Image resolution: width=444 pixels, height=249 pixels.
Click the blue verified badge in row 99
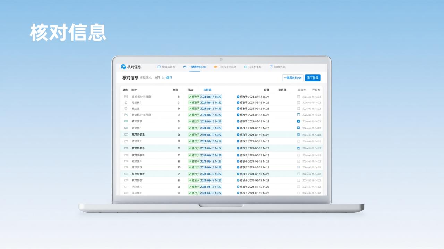pyautogui.click(x=238, y=162)
